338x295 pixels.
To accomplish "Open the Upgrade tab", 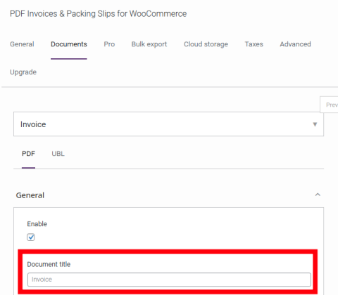I will (x=23, y=72).
